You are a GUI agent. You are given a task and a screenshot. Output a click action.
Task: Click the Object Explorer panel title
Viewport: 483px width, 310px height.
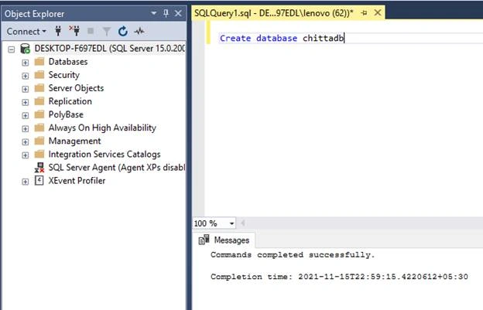pos(34,14)
